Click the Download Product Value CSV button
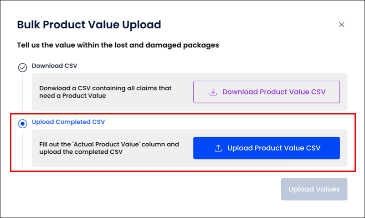Image resolution: width=365 pixels, height=218 pixels. pyautogui.click(x=266, y=92)
